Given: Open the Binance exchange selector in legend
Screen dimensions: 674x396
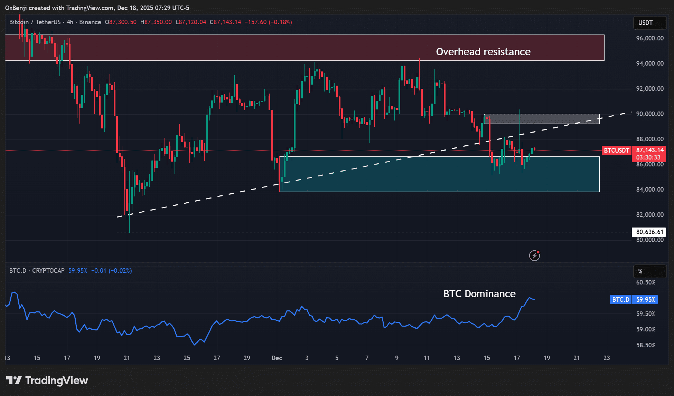Looking at the screenshot, I should (x=90, y=22).
